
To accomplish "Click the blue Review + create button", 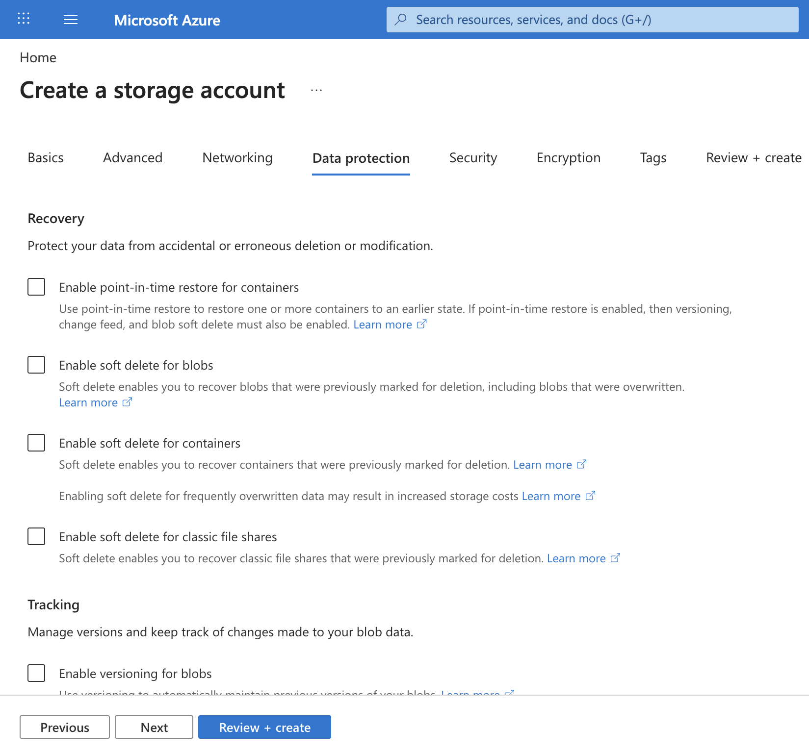I will (264, 727).
